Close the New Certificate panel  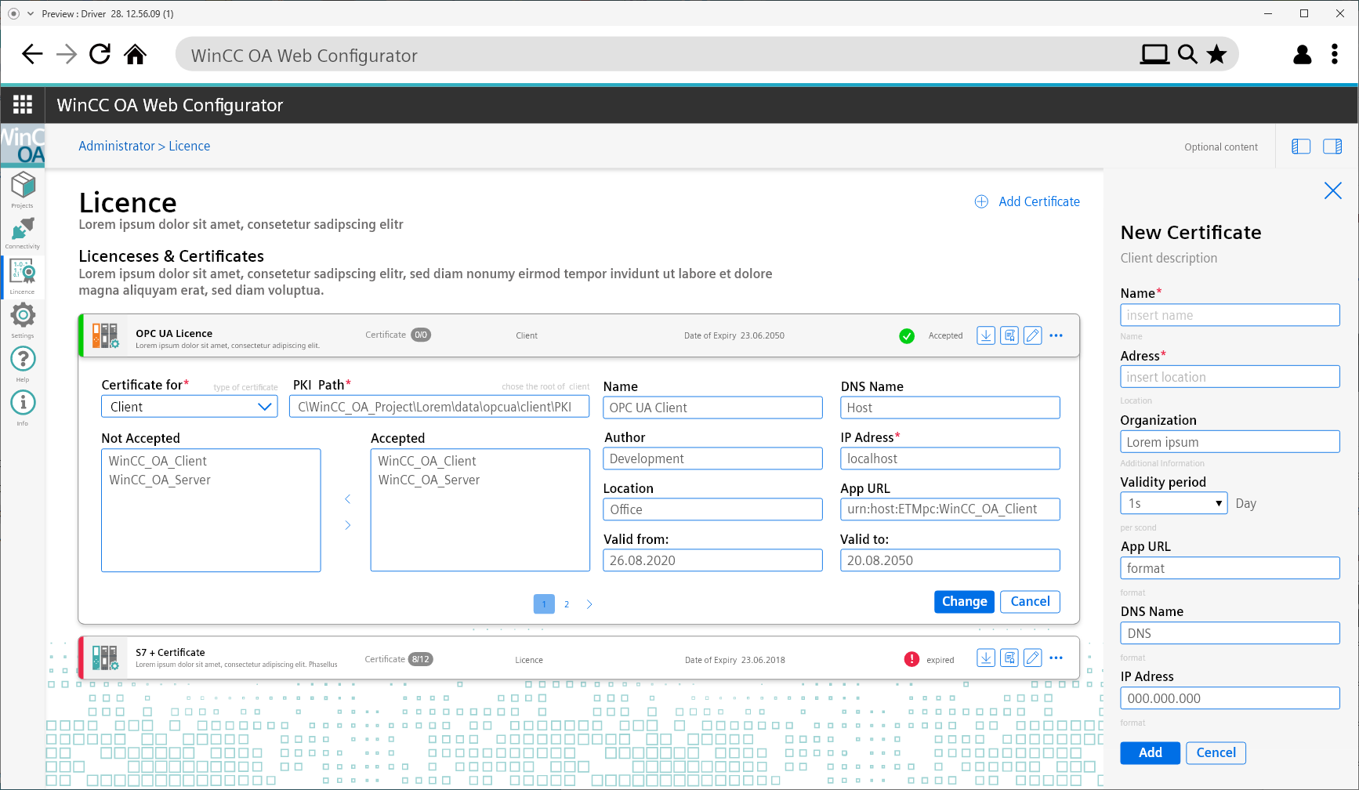pyautogui.click(x=1332, y=190)
